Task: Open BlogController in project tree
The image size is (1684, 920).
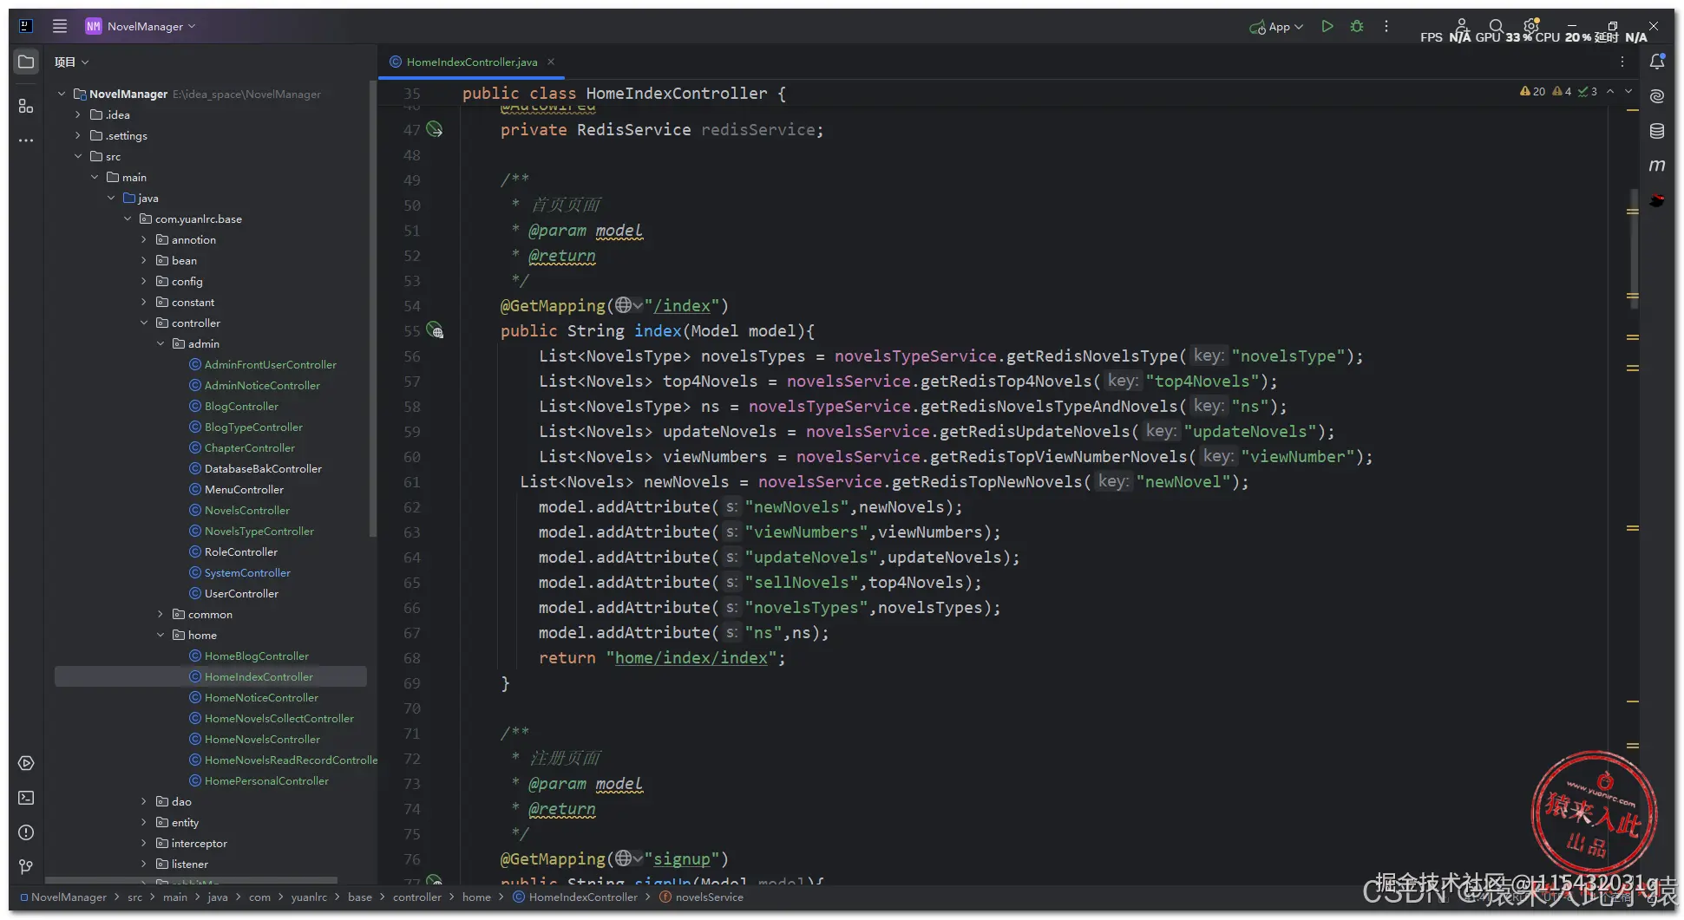Action: [x=241, y=406]
